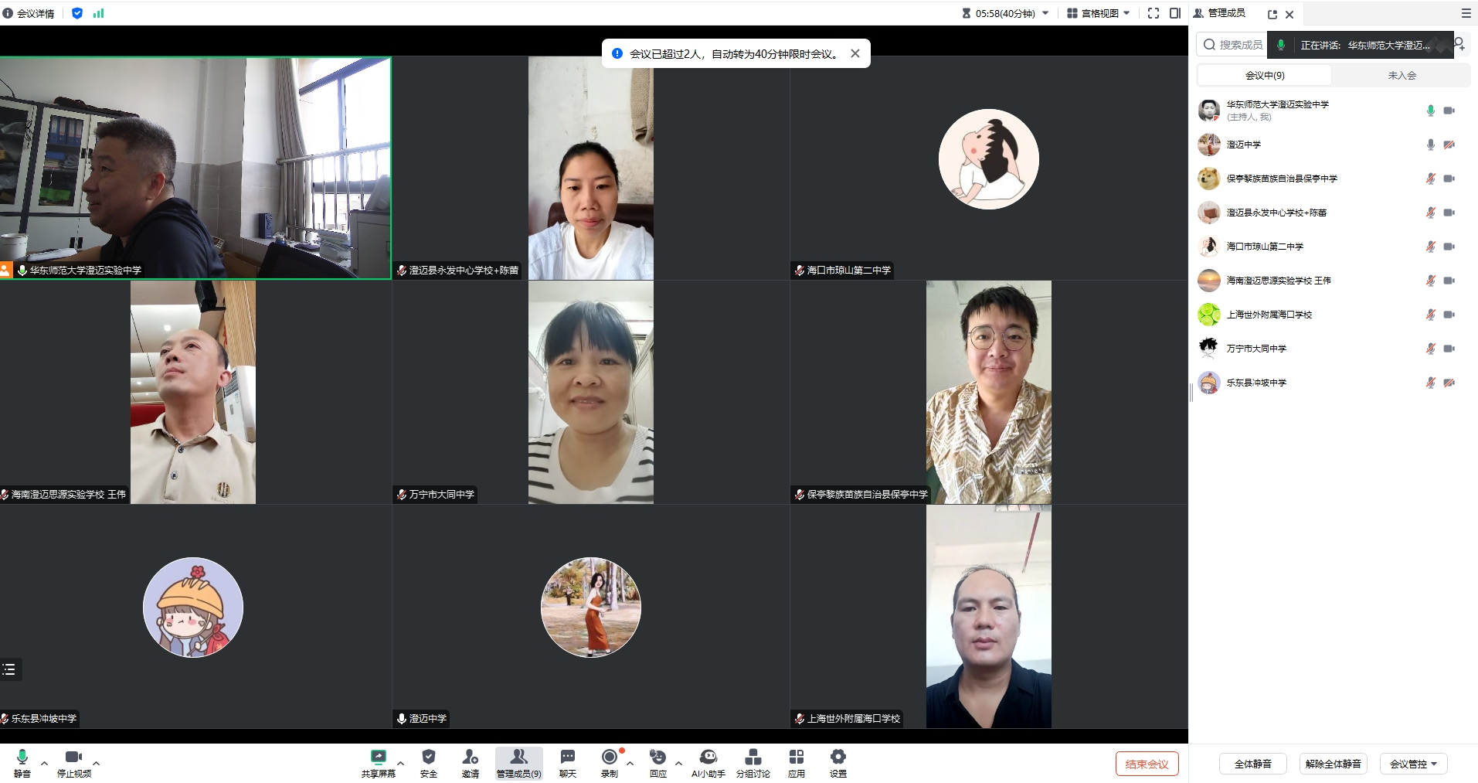Open the 聊天 chat icon
The image size is (1478, 783).
tap(567, 757)
